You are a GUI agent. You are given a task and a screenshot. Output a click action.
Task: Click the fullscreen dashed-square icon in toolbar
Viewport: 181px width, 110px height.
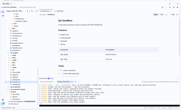[x=166, y=7]
